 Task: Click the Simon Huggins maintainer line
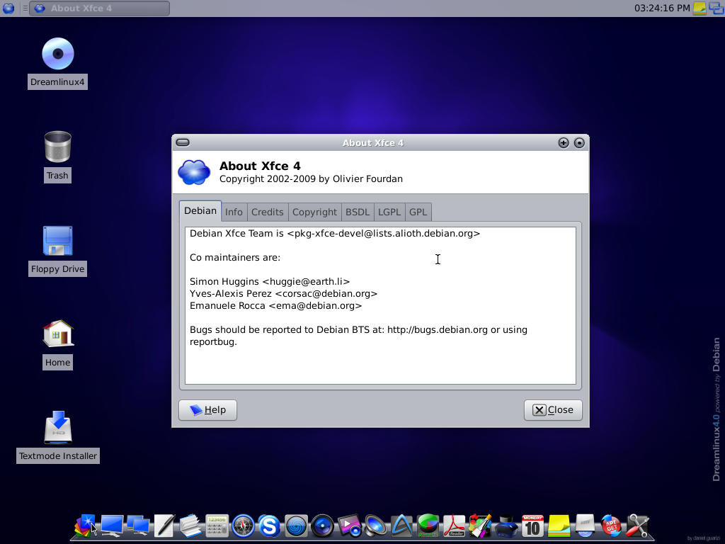[270, 282]
